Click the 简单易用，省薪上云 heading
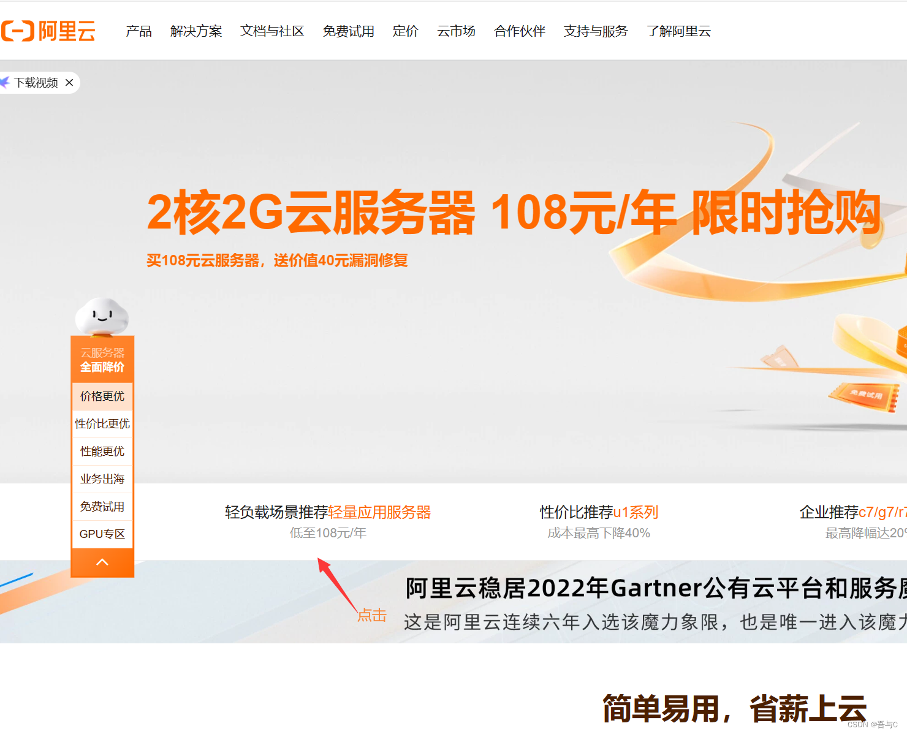The width and height of the screenshot is (907, 734). tap(735, 709)
